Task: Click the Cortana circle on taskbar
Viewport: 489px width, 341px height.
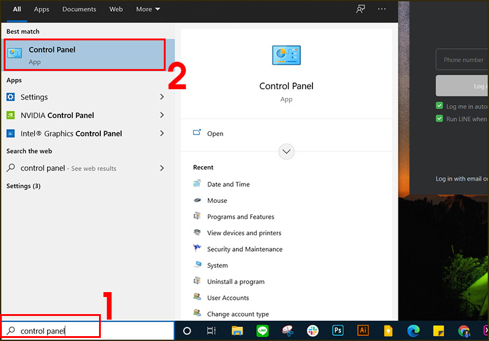Action: [x=187, y=331]
